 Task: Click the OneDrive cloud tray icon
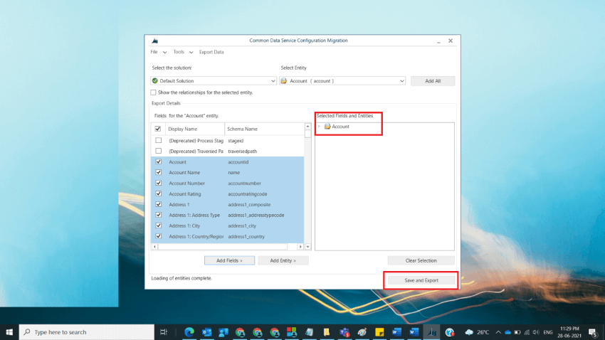point(507,332)
